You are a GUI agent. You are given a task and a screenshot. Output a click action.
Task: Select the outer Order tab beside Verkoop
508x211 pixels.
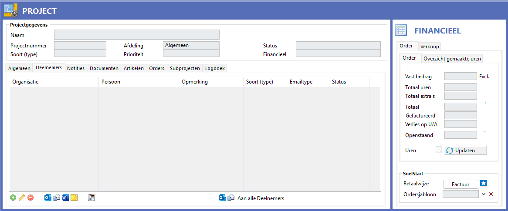[x=407, y=46]
